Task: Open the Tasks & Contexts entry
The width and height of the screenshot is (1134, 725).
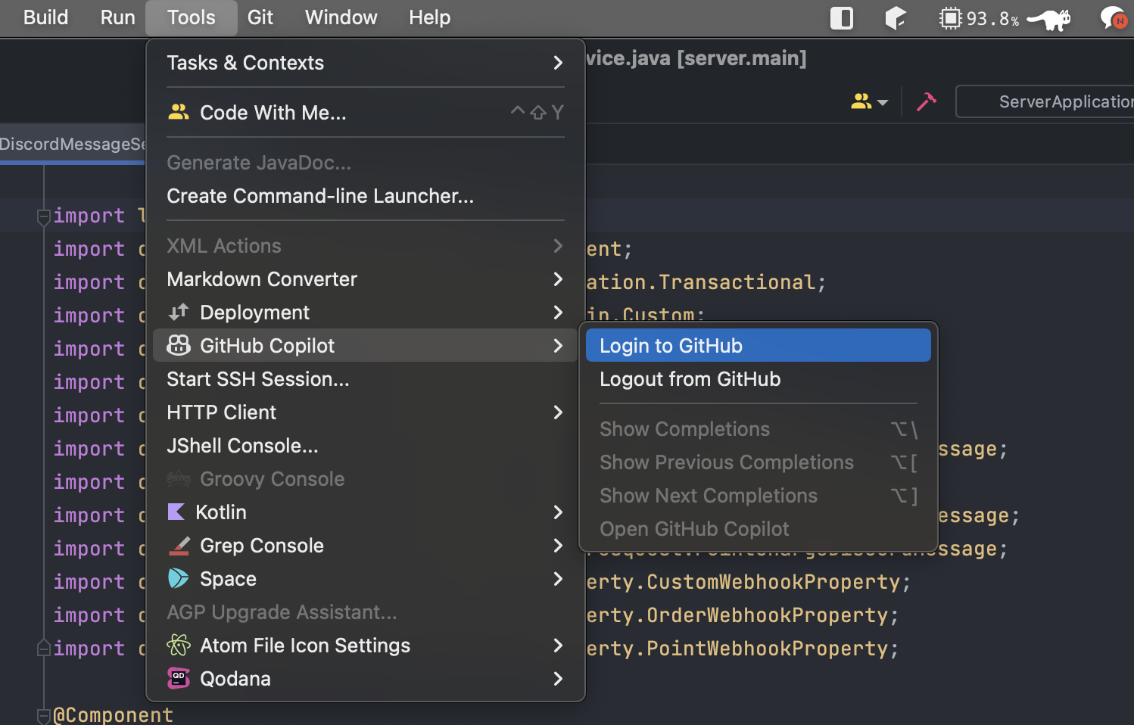Action: click(x=365, y=63)
